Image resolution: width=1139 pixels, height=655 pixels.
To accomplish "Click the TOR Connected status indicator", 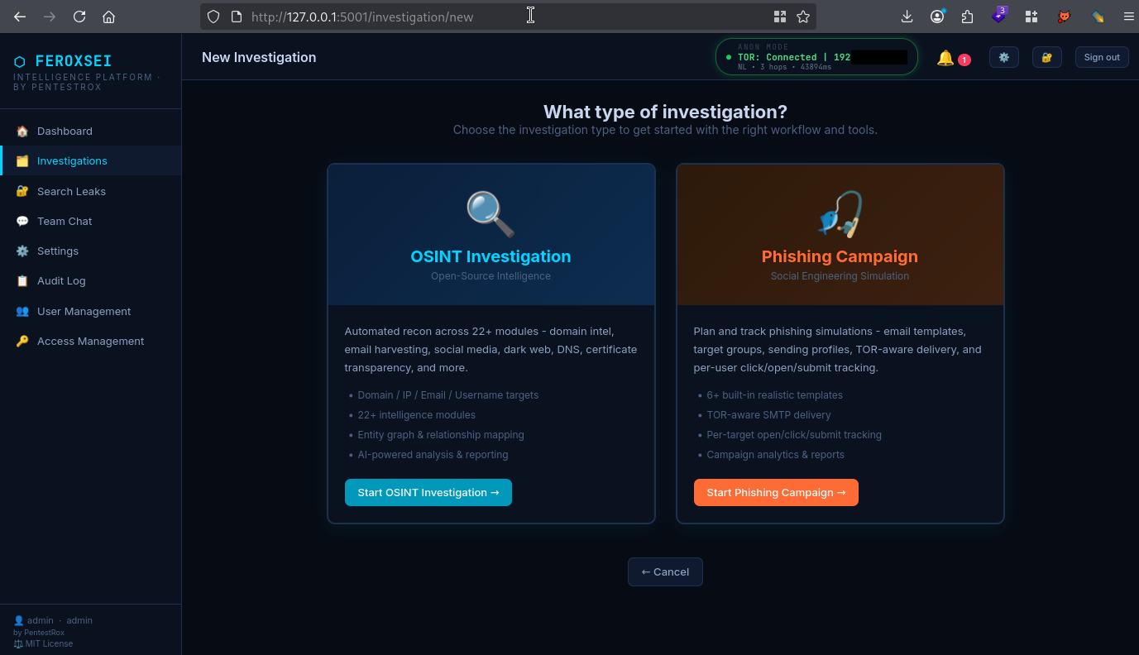I will point(816,57).
